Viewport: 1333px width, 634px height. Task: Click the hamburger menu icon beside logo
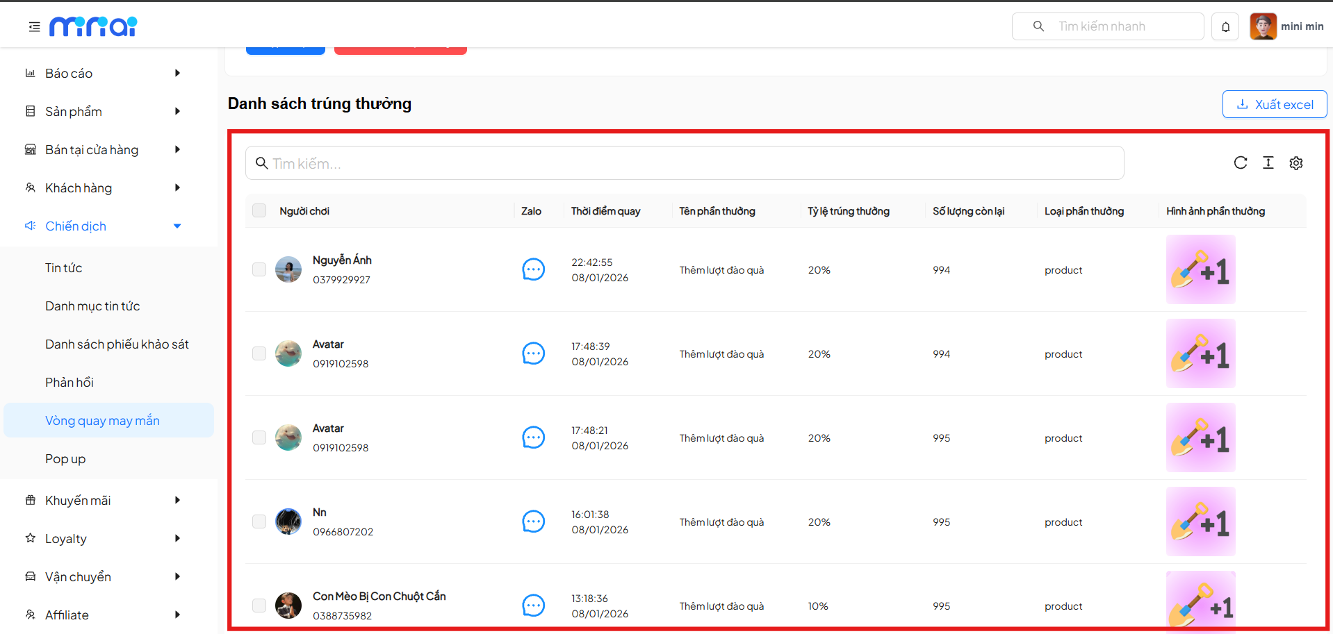click(34, 27)
